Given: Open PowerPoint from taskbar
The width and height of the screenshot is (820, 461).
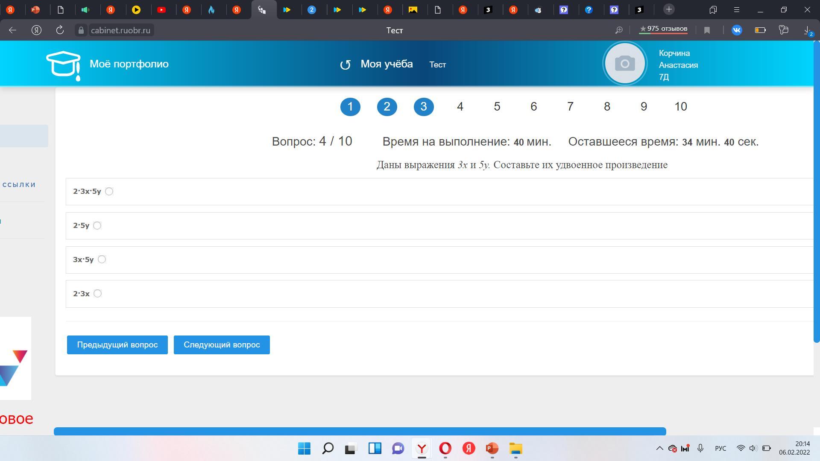Looking at the screenshot, I should pyautogui.click(x=492, y=449).
